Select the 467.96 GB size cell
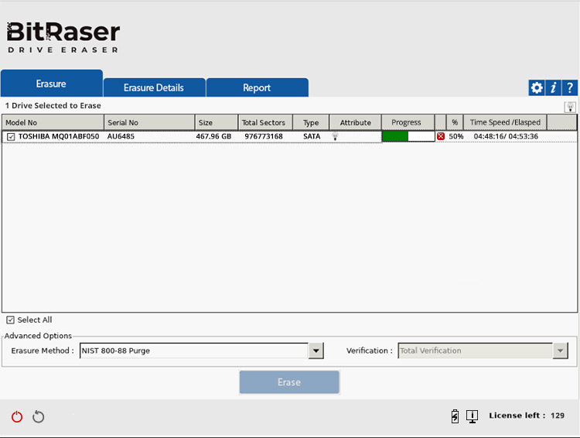Image resolution: width=580 pixels, height=438 pixels. (x=213, y=136)
